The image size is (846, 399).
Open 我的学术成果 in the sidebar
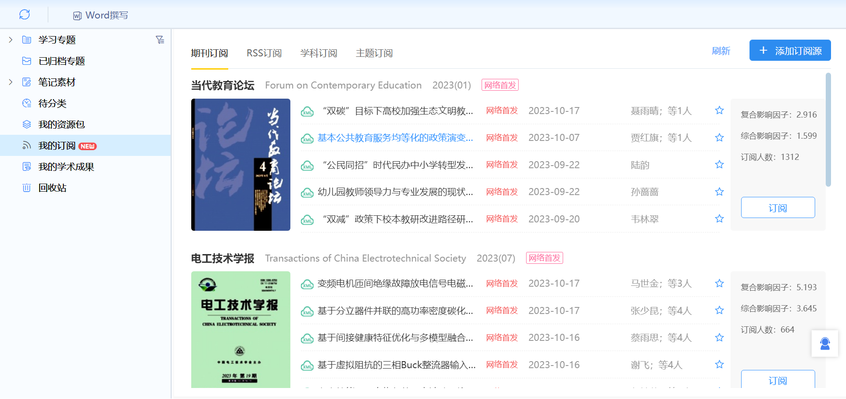coord(66,167)
